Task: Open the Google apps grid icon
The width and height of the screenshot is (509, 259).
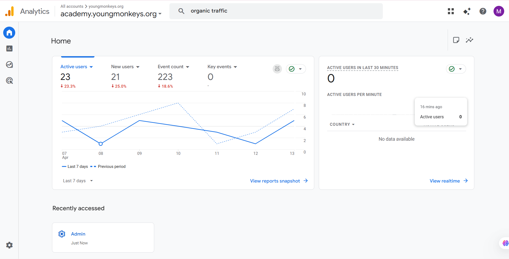Action: coord(451,11)
